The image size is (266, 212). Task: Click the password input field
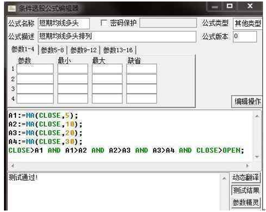[168, 23]
